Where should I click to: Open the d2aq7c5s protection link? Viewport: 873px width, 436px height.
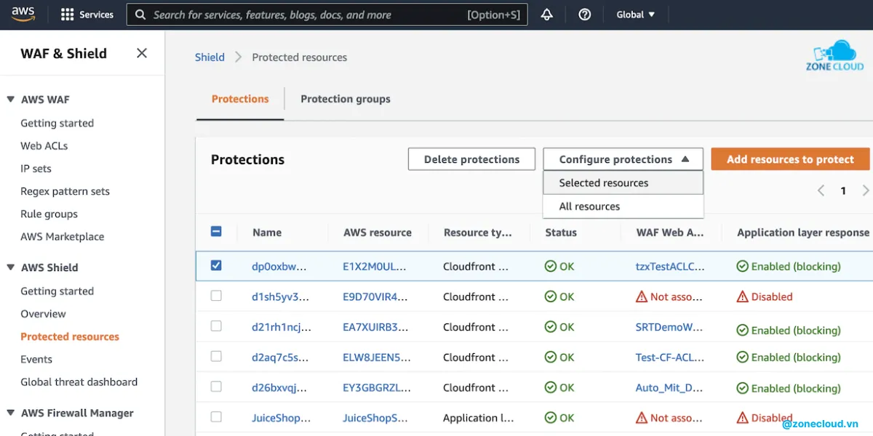tap(280, 357)
